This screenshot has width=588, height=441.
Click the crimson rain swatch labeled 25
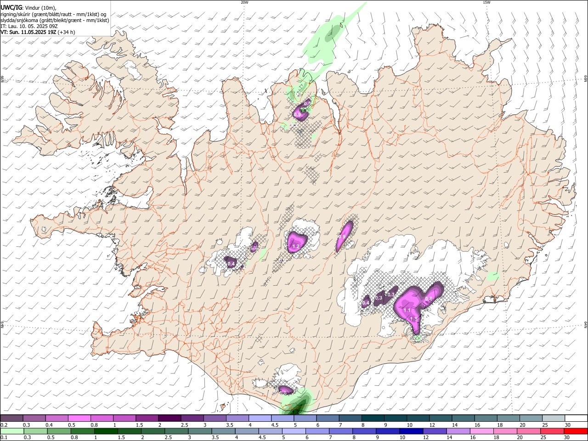(553, 431)
